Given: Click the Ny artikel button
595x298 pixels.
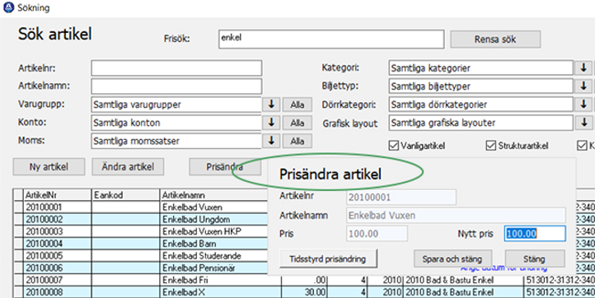Looking at the screenshot, I should [x=49, y=167].
